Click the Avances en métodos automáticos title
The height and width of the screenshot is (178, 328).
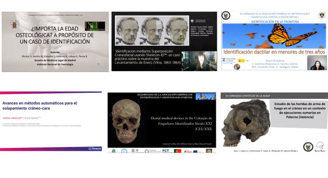pyautogui.click(x=40, y=105)
